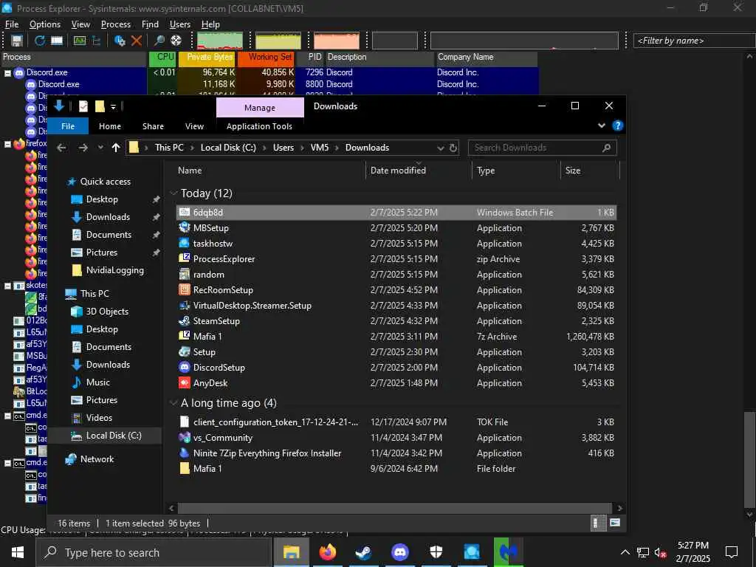Open the Options menu in Process Explorer
This screenshot has width=756, height=567.
pyautogui.click(x=45, y=24)
